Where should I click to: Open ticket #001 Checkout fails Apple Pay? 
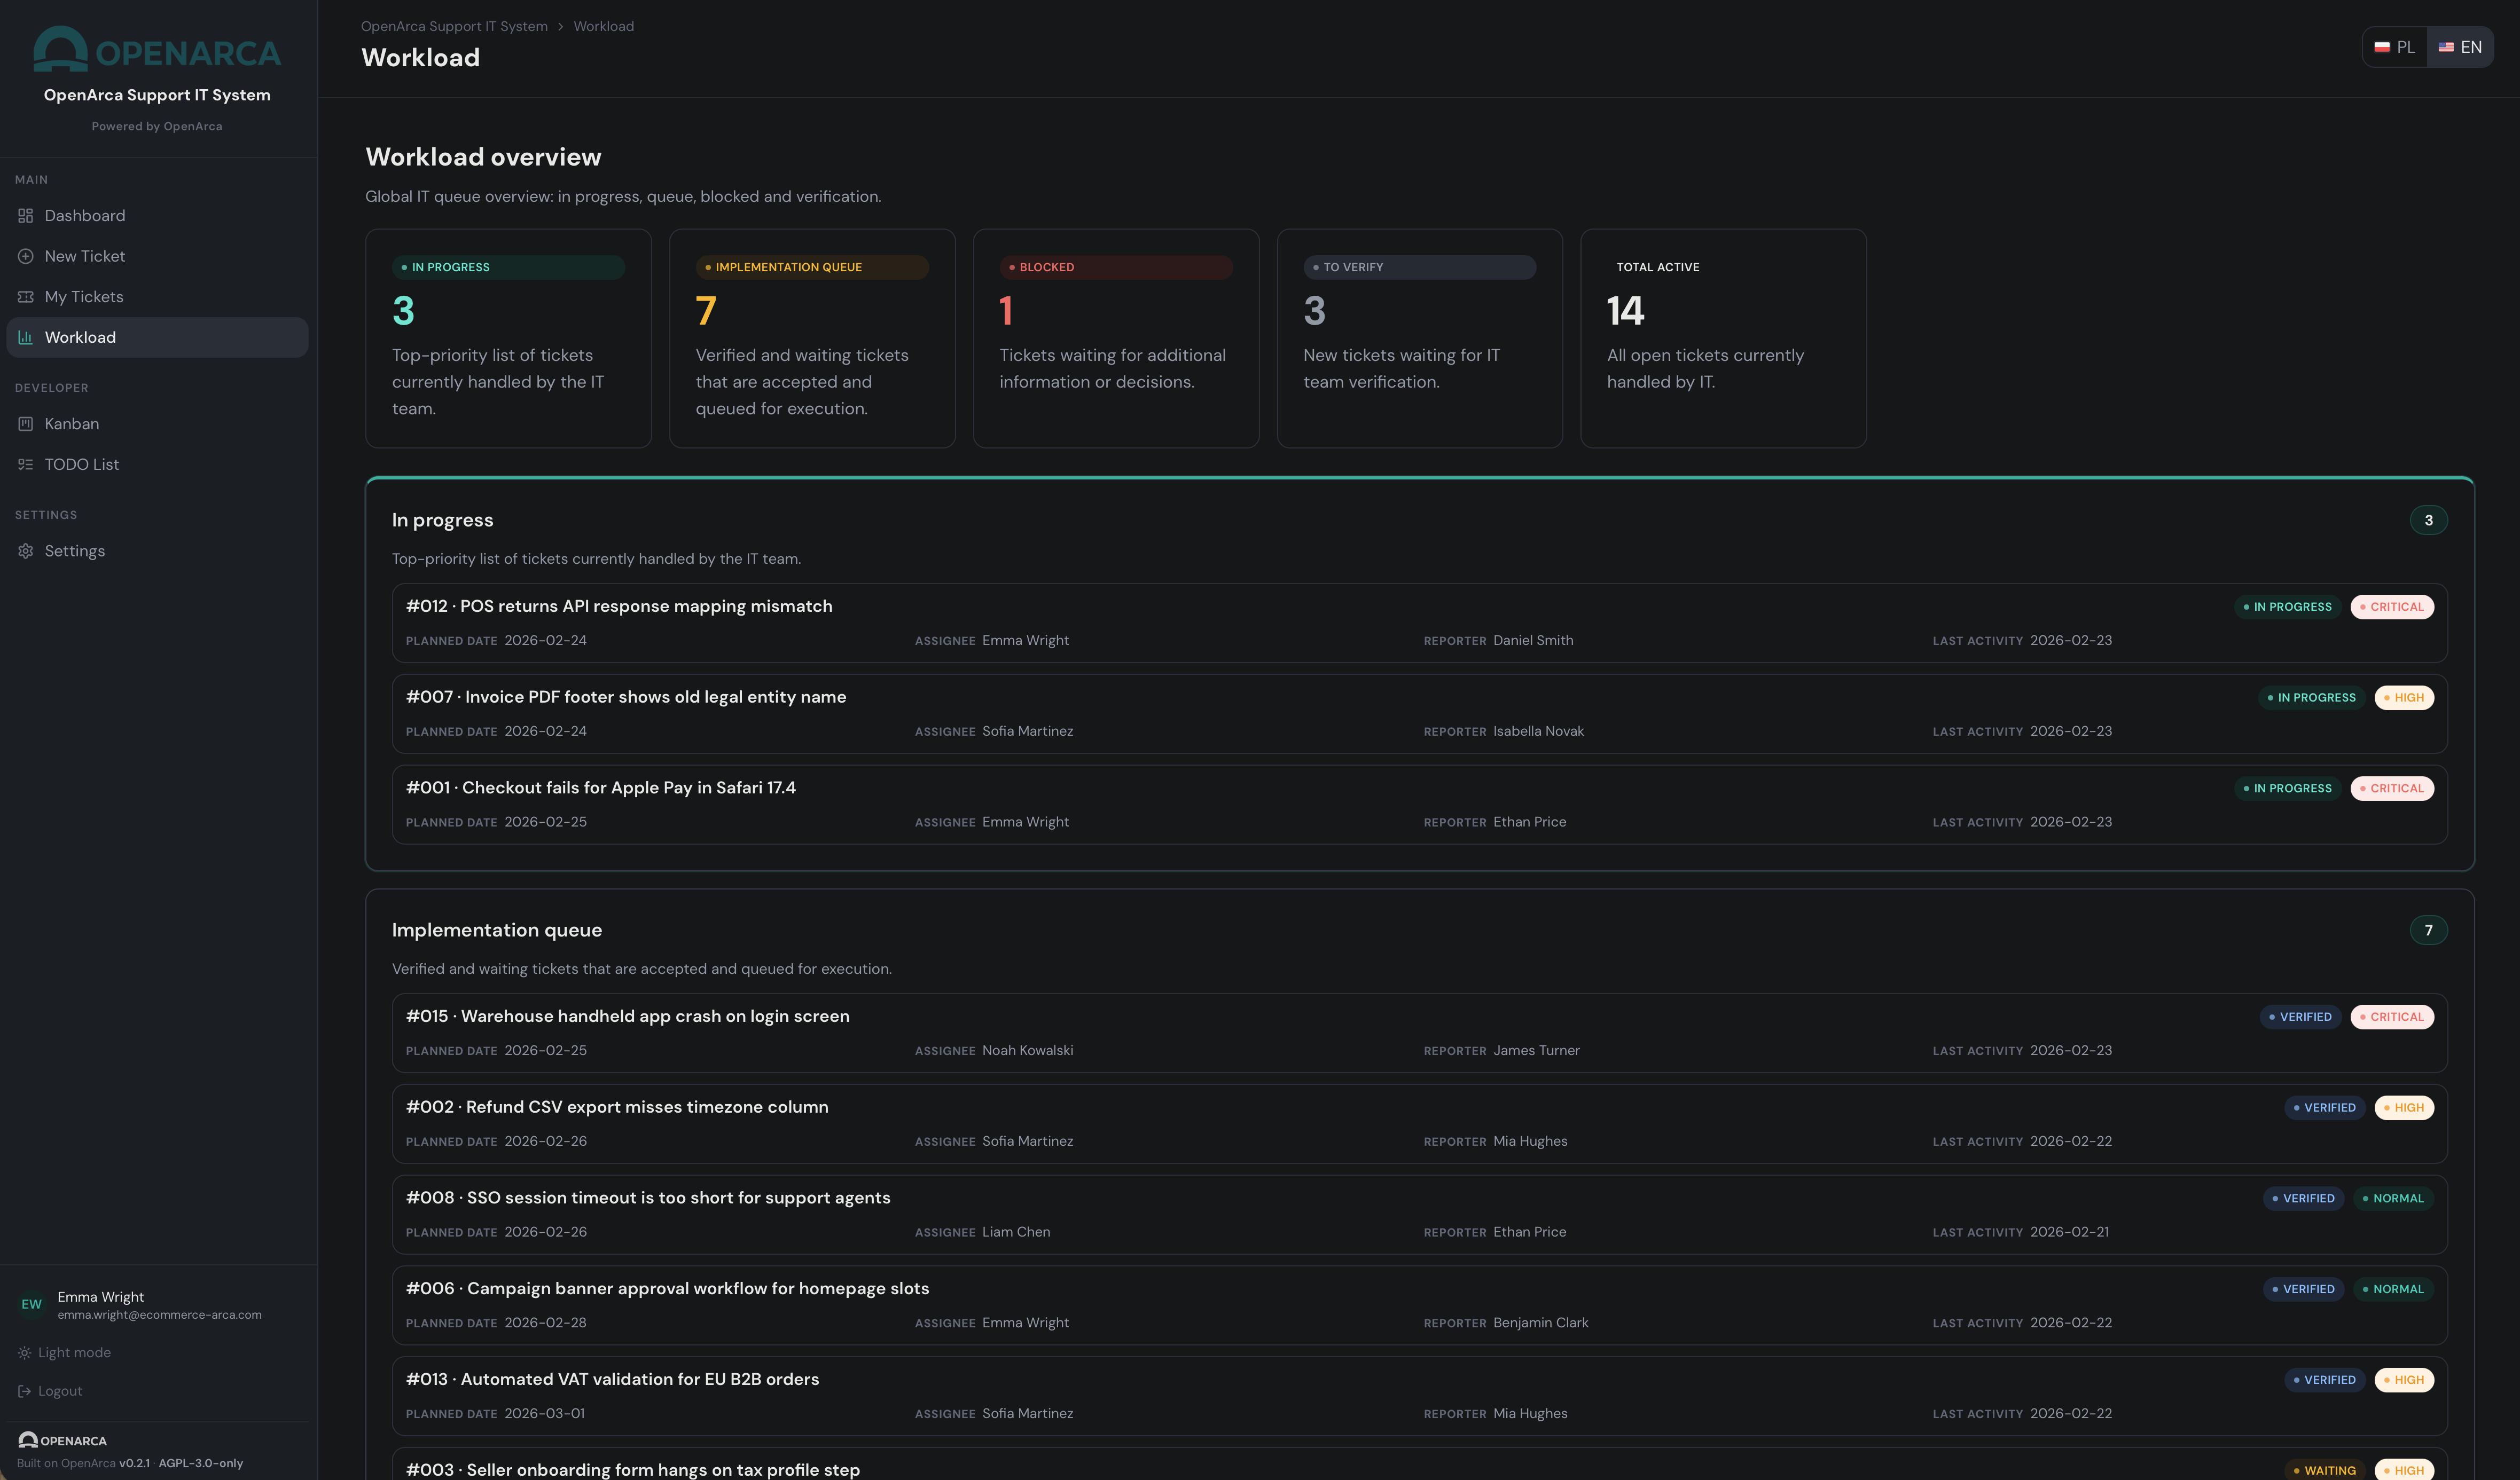(x=599, y=788)
